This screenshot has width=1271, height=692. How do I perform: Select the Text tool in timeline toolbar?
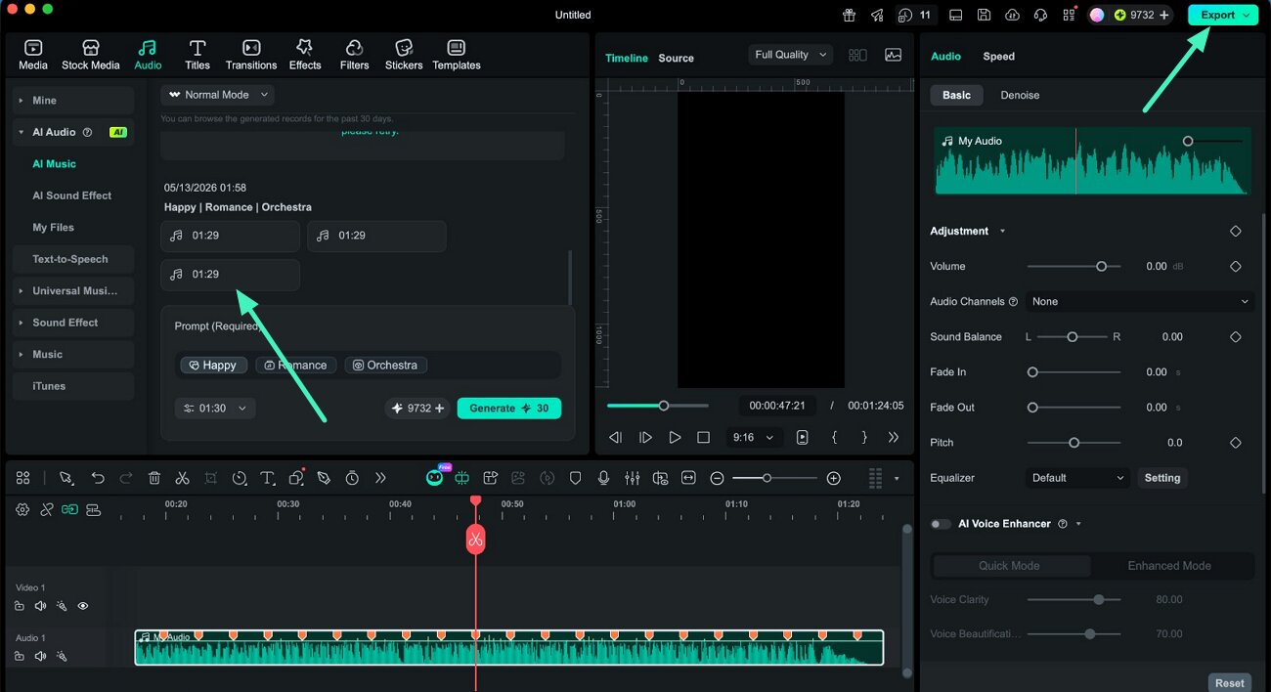tap(268, 478)
